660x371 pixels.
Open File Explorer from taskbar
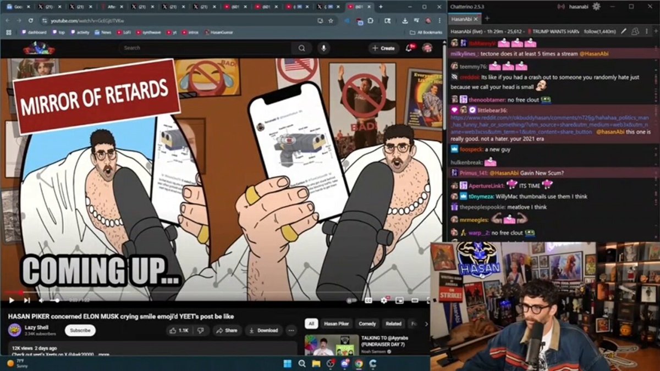coord(316,363)
